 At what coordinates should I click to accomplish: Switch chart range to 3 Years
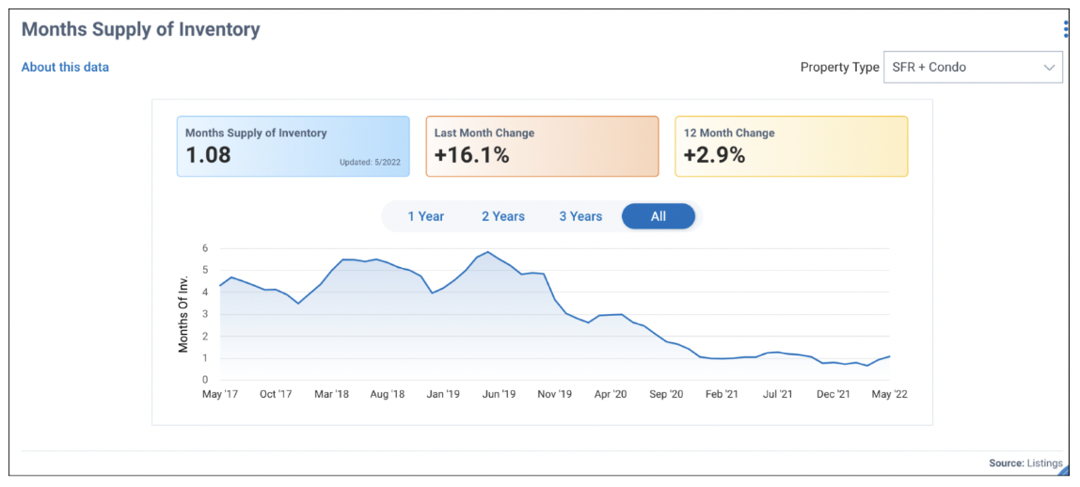pos(580,216)
